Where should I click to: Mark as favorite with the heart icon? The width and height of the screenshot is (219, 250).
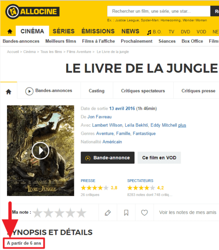[144, 212]
